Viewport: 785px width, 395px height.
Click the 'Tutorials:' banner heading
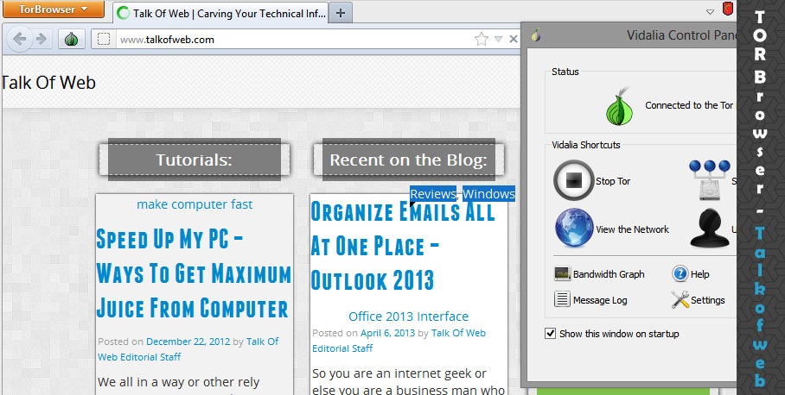pyautogui.click(x=195, y=160)
